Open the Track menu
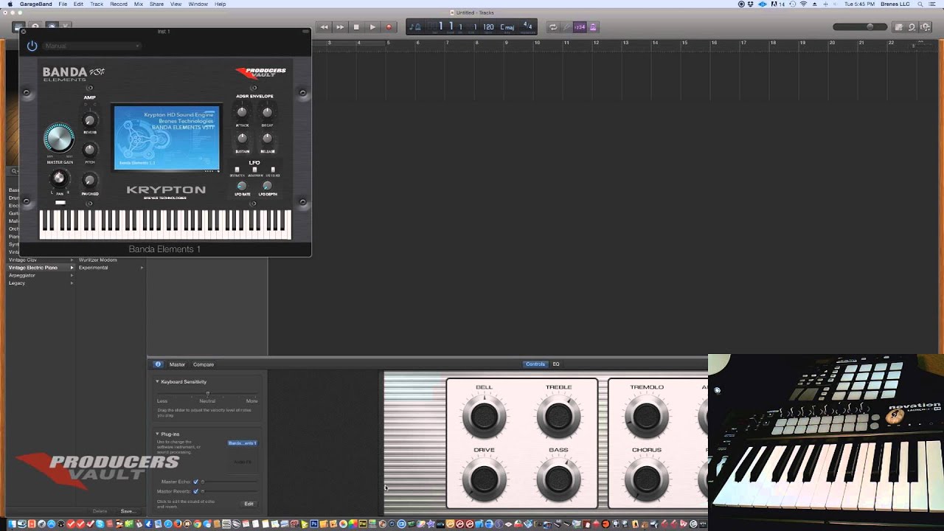 [97, 4]
